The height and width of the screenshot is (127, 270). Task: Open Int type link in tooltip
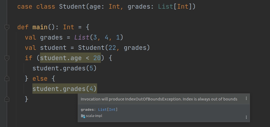tap(112, 109)
